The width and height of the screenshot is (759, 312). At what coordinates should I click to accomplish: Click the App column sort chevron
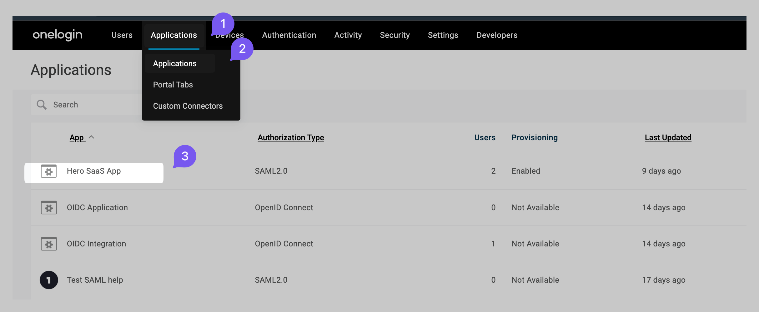point(92,137)
